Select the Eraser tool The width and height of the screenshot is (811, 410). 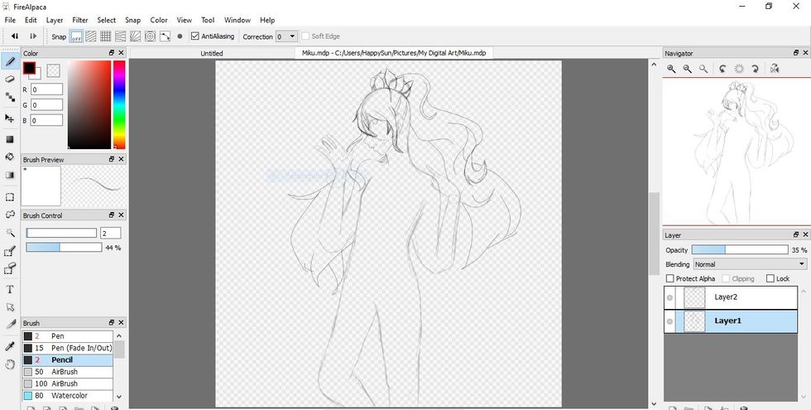tap(10, 80)
